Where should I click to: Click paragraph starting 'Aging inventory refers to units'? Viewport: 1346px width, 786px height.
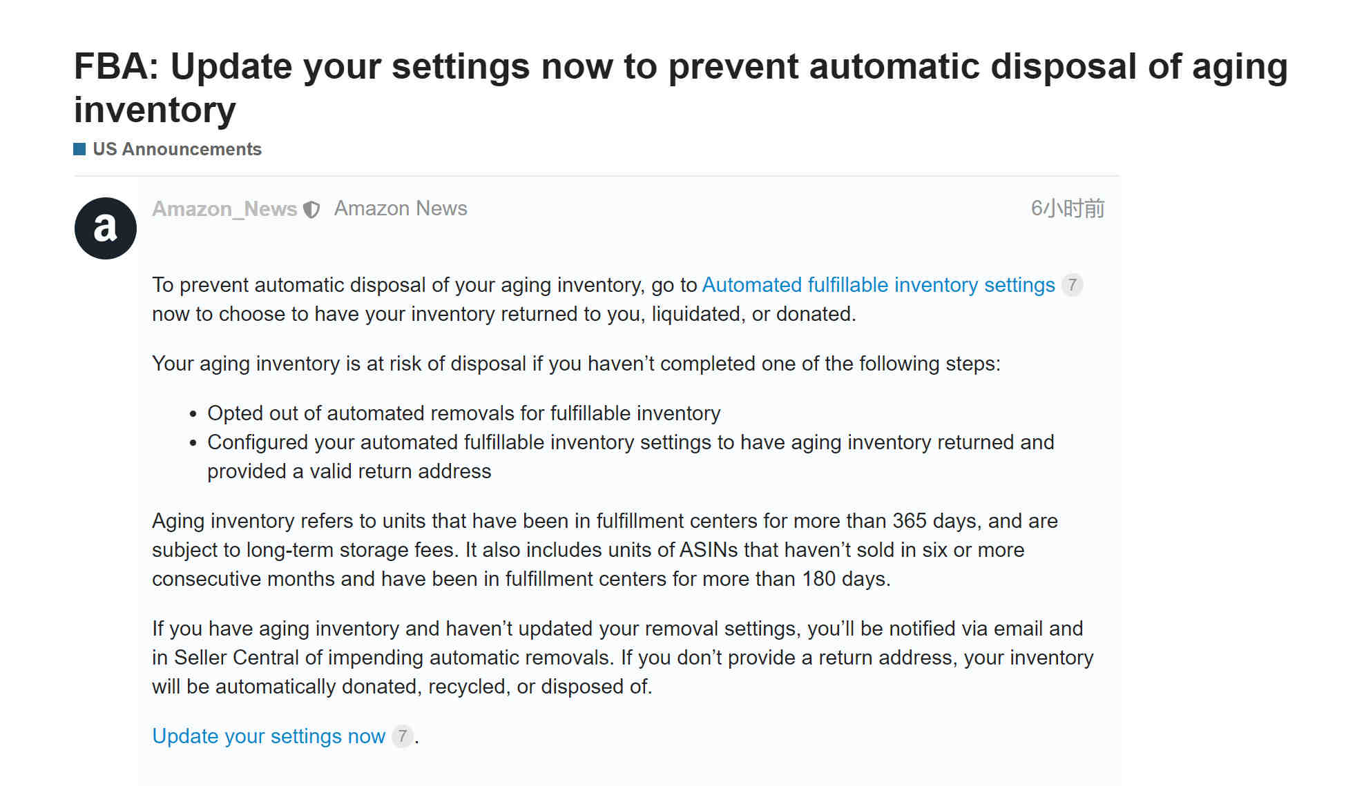[605, 549]
